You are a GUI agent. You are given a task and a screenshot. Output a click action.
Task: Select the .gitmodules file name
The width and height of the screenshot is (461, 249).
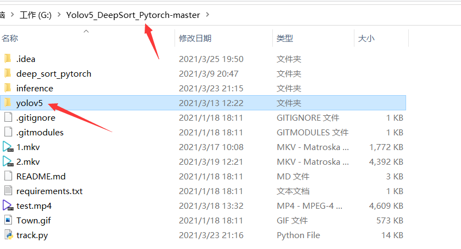[x=40, y=133]
